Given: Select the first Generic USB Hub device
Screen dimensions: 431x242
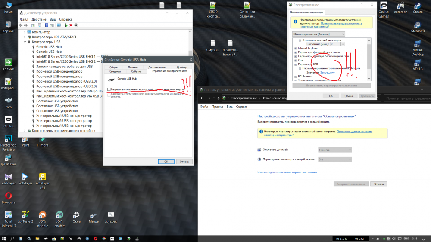Looking at the screenshot, I should click(49, 47).
